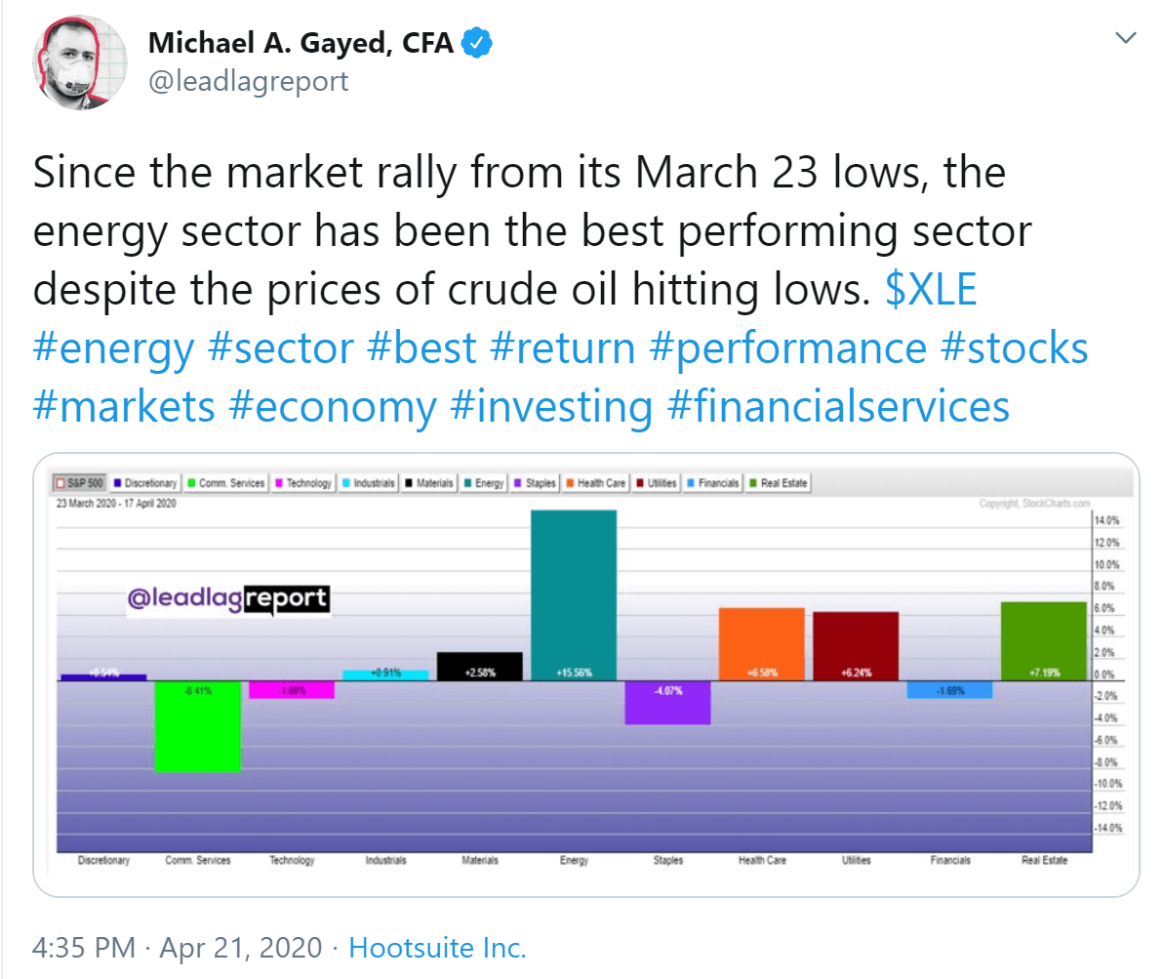Screen dimensions: 1164x979
Task: Open Michael A. Gayed's profile picture
Action: pyautogui.click(x=79, y=62)
